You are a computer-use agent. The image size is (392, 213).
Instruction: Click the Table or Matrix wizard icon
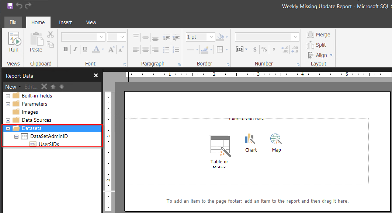(x=219, y=145)
